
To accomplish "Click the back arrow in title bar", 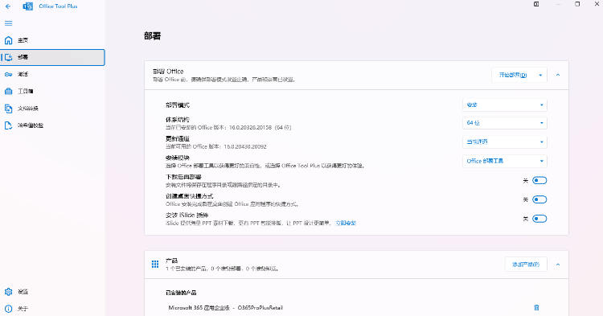I will pyautogui.click(x=8, y=6).
